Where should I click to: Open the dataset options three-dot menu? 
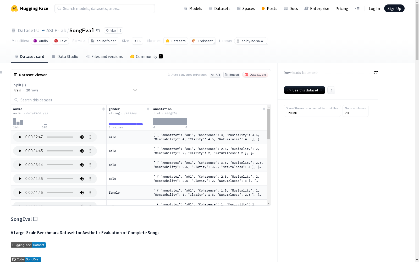pos(331,90)
